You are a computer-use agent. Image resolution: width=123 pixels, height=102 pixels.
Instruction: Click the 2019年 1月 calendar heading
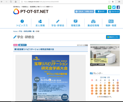[x=105, y=77]
